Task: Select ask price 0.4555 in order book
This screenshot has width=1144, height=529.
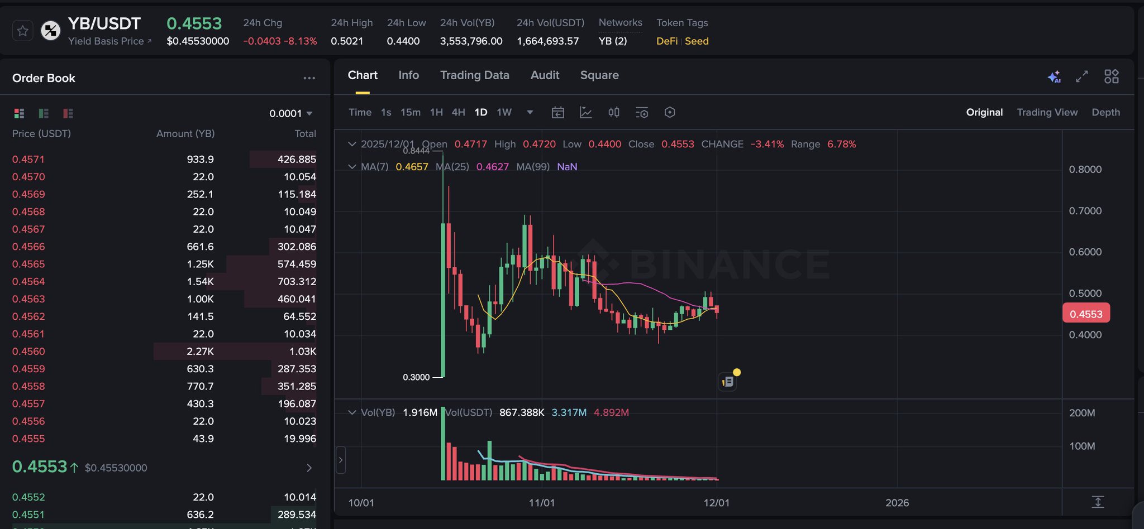Action: [x=28, y=439]
